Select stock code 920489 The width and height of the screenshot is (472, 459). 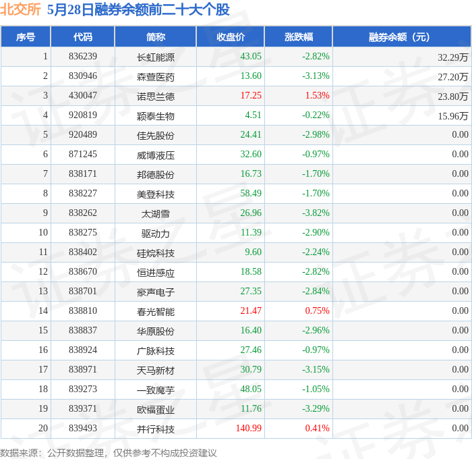coord(83,134)
